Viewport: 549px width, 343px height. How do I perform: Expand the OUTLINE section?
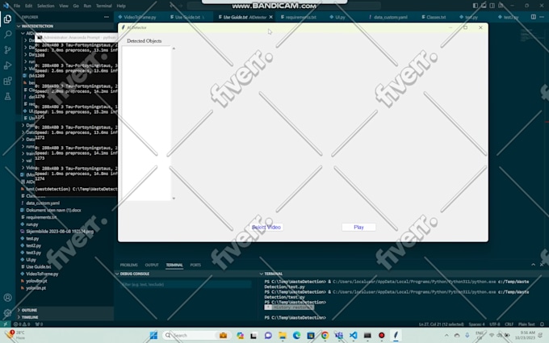29,310
